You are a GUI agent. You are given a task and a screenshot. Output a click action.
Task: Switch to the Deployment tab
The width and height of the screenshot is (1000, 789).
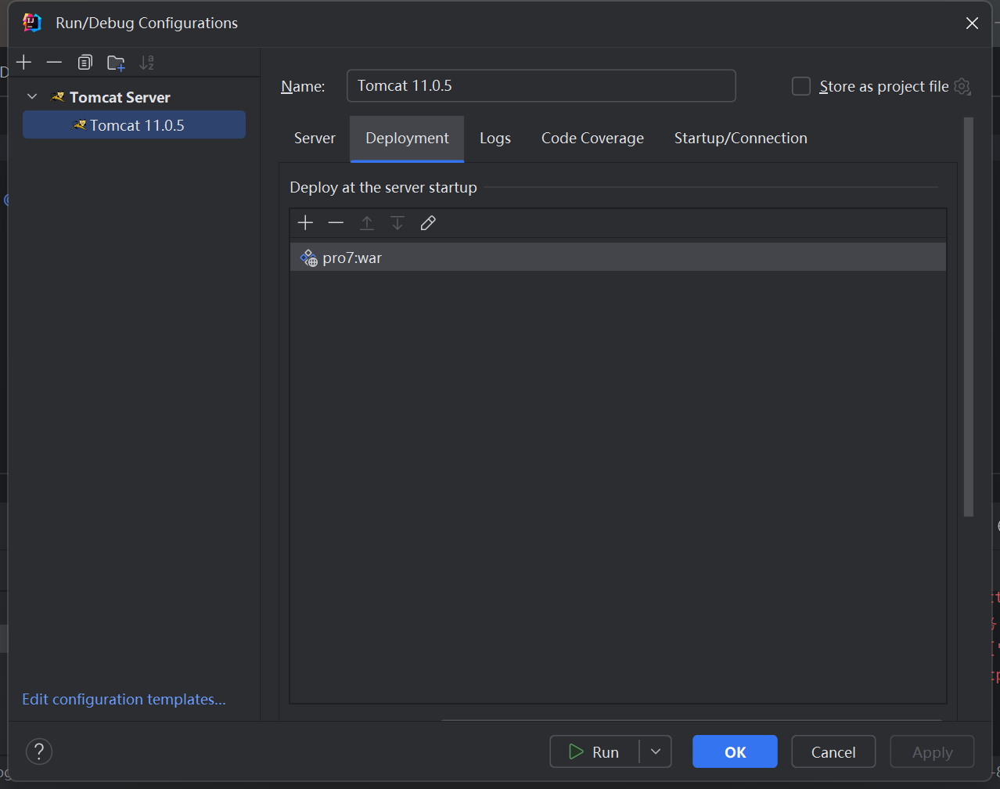(407, 139)
